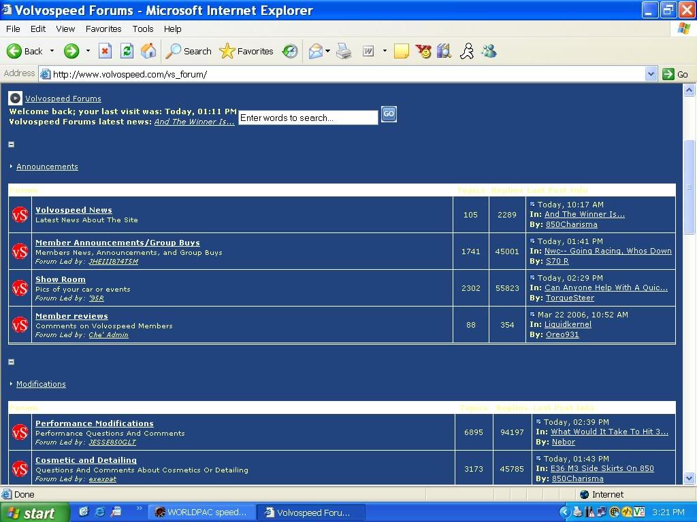Viewport: 697px width, 522px height.
Task: Print the page with printer icon
Action: point(344,52)
